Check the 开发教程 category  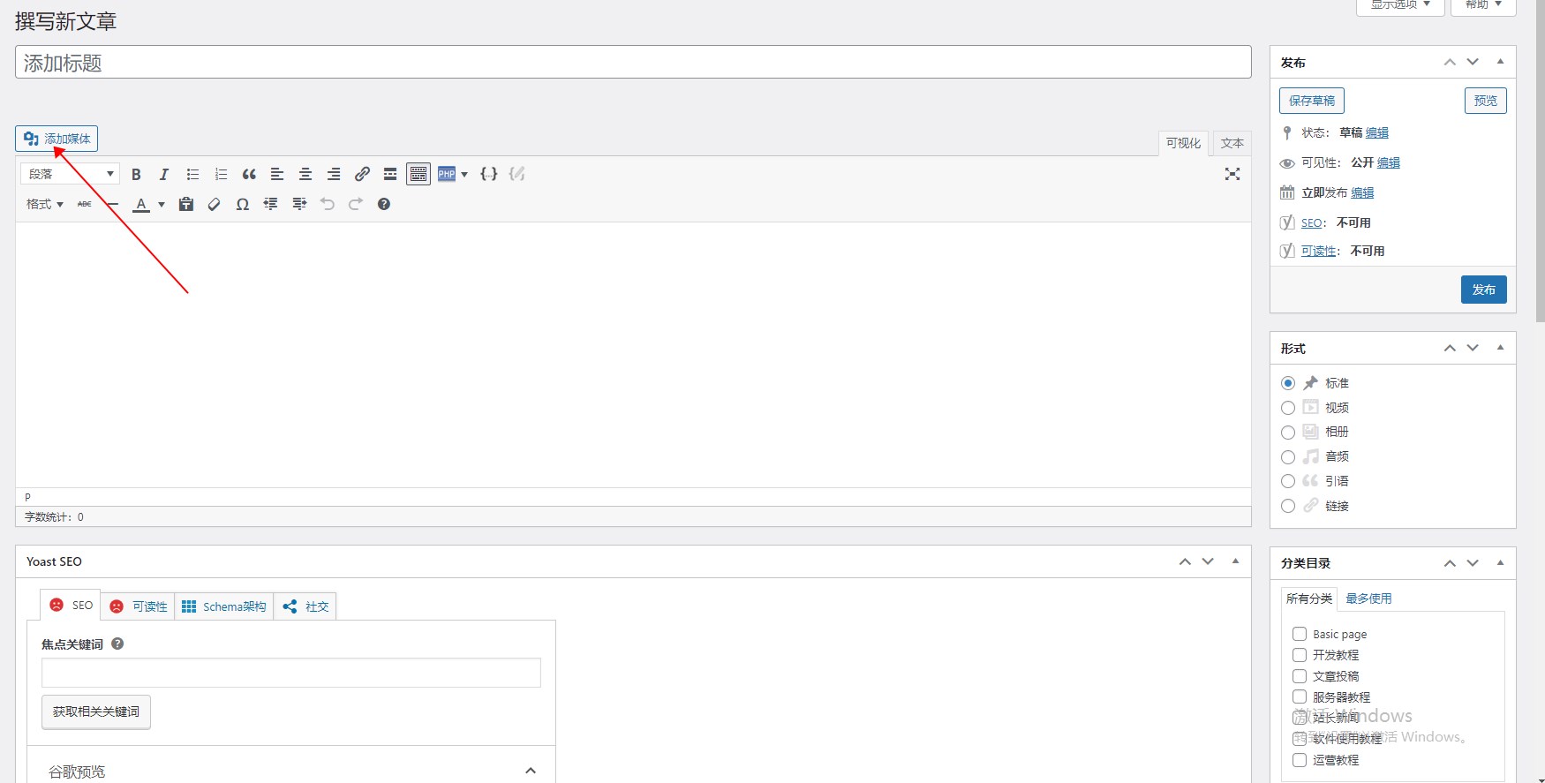[1300, 655]
